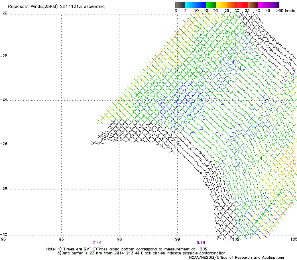
Task: Click the '102' longitude label
Action: point(236,239)
